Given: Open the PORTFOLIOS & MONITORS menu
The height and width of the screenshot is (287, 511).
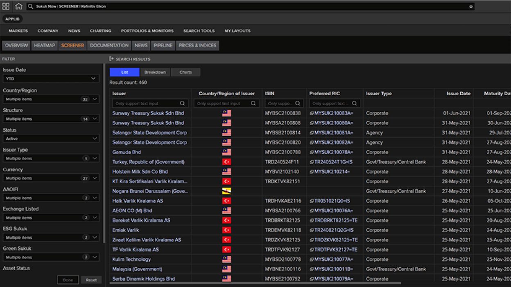Looking at the screenshot, I should coord(147,31).
